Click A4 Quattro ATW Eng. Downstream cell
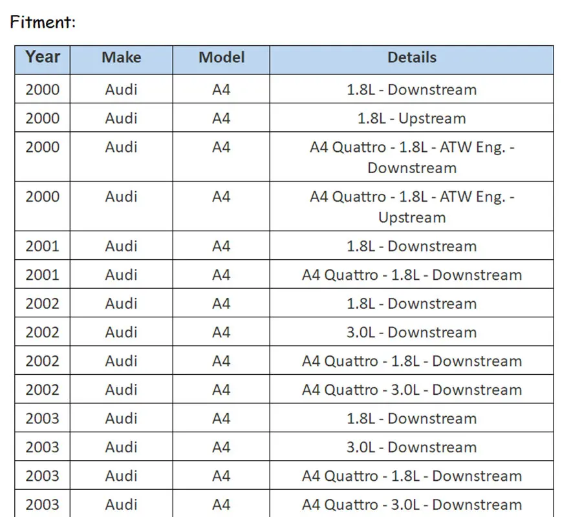 (x=412, y=157)
